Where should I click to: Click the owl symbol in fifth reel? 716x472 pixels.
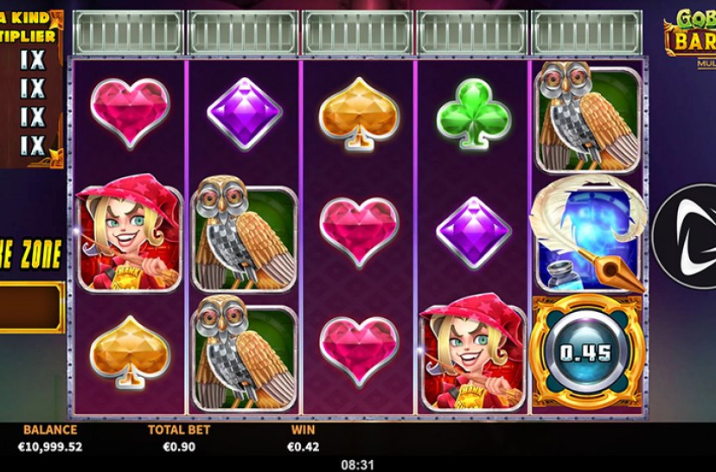[x=588, y=117]
